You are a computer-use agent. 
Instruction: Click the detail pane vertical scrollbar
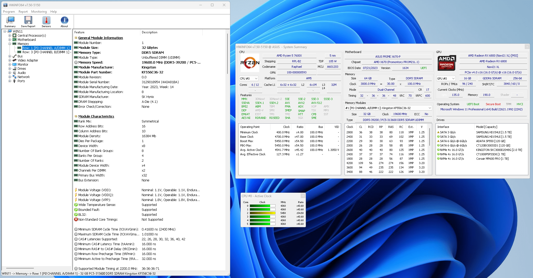click(227, 53)
